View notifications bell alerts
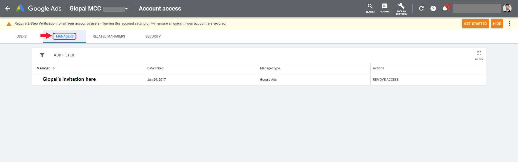The height and width of the screenshot is (162, 518). (x=445, y=8)
